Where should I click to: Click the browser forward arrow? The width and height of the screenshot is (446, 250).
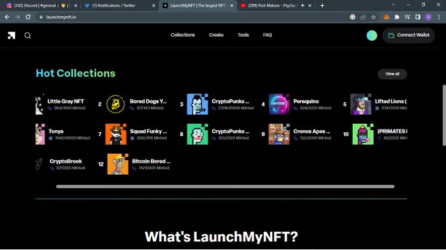[x=18, y=17]
